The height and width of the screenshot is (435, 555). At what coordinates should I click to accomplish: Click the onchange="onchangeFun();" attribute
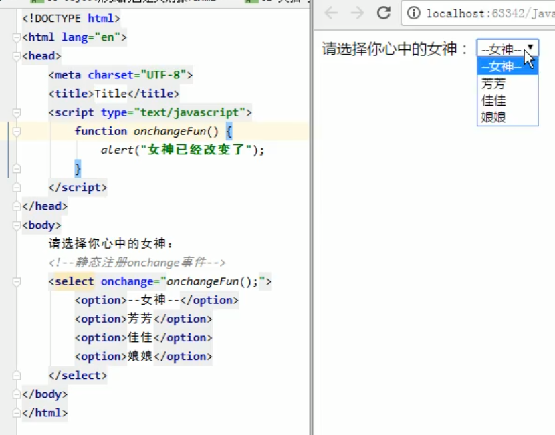click(183, 281)
